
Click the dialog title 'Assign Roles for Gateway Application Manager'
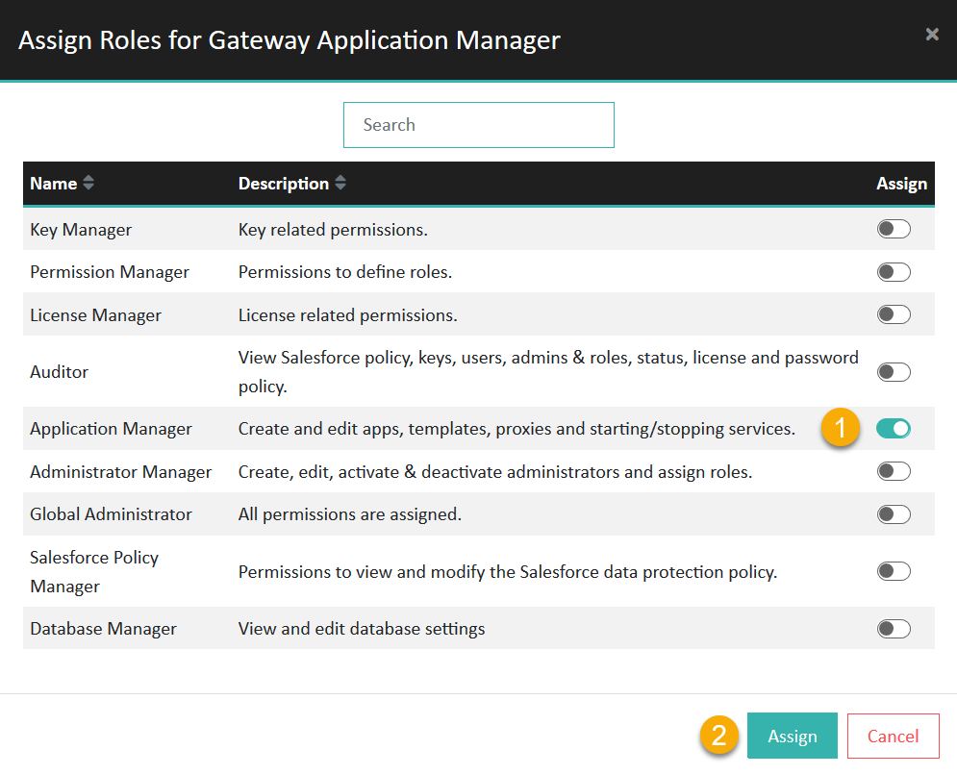(x=289, y=40)
